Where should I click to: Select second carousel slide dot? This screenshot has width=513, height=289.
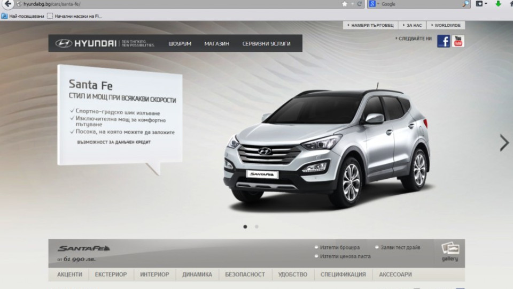[x=256, y=227]
